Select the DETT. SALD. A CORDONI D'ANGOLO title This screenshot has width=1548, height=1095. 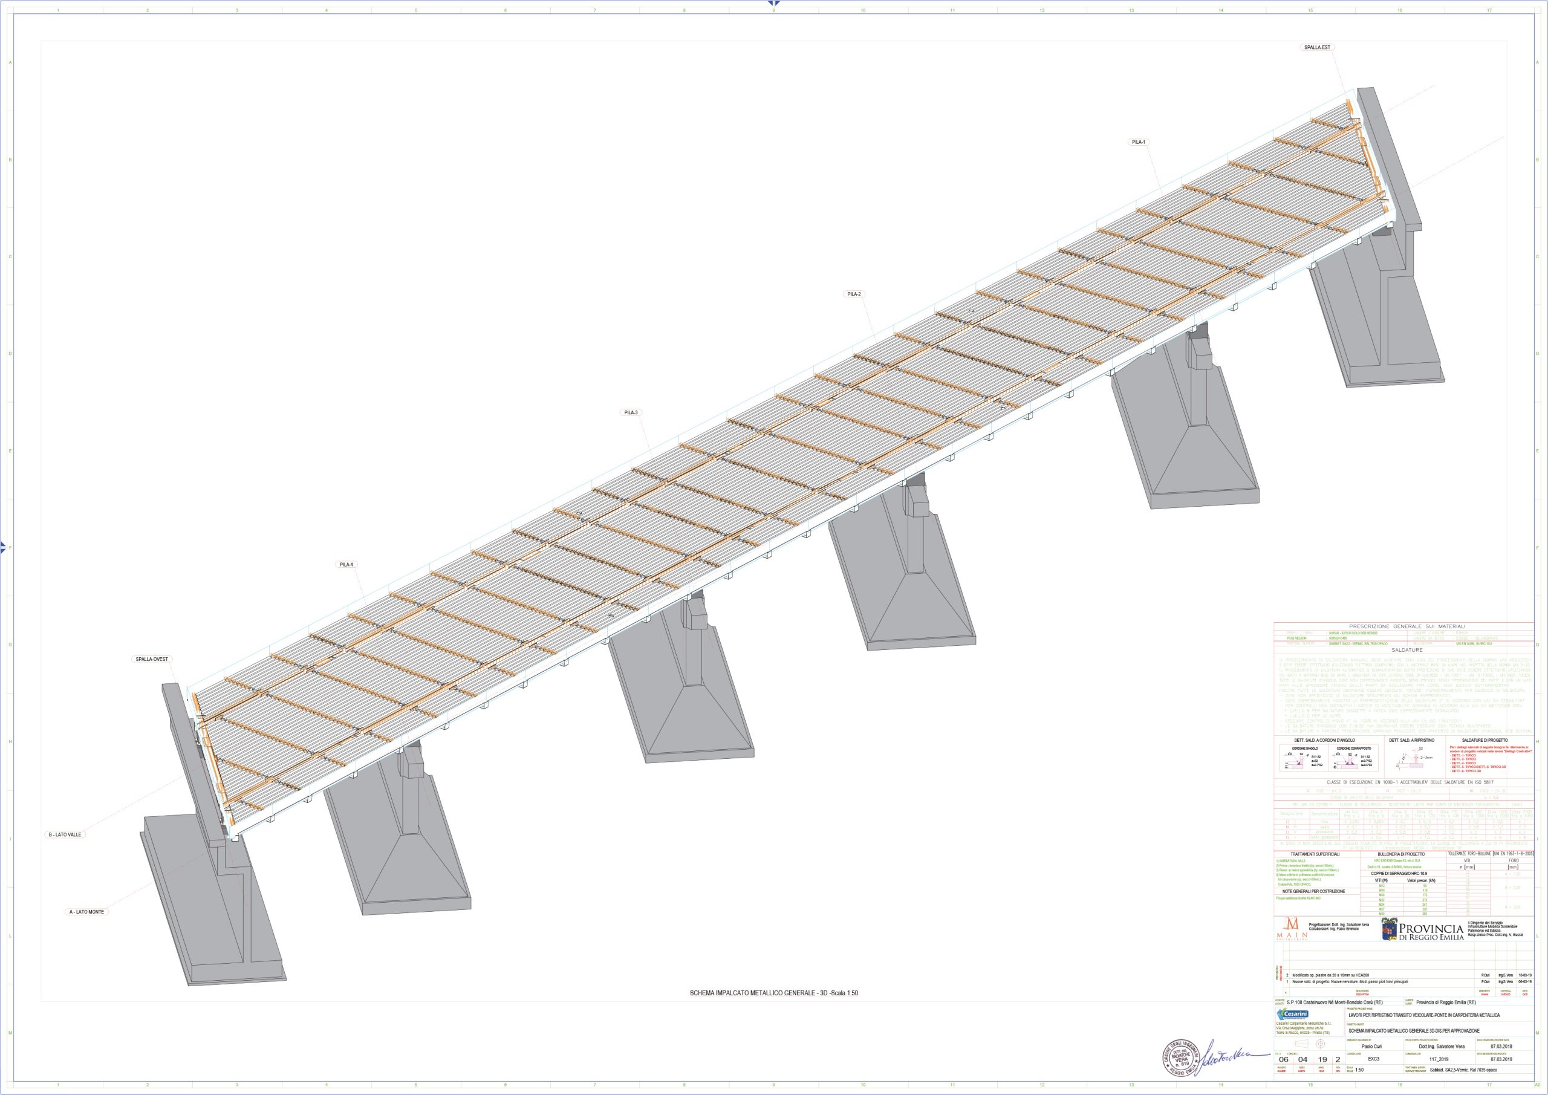pyautogui.click(x=1325, y=740)
